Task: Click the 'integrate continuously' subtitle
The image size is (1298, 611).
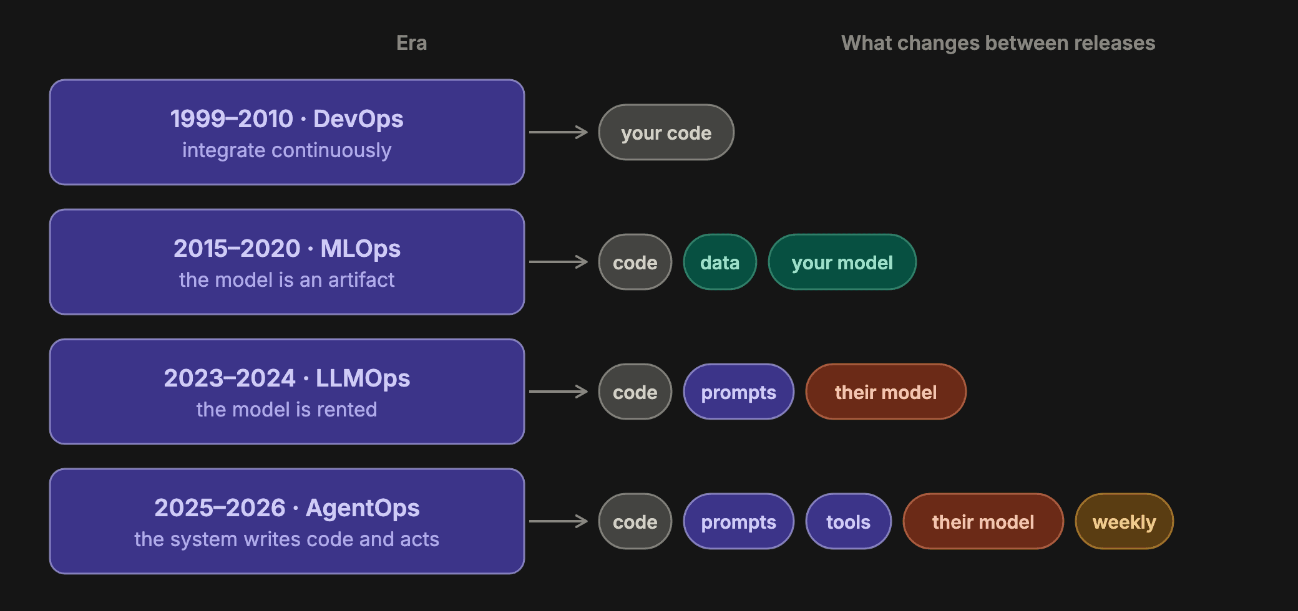Action: (287, 150)
